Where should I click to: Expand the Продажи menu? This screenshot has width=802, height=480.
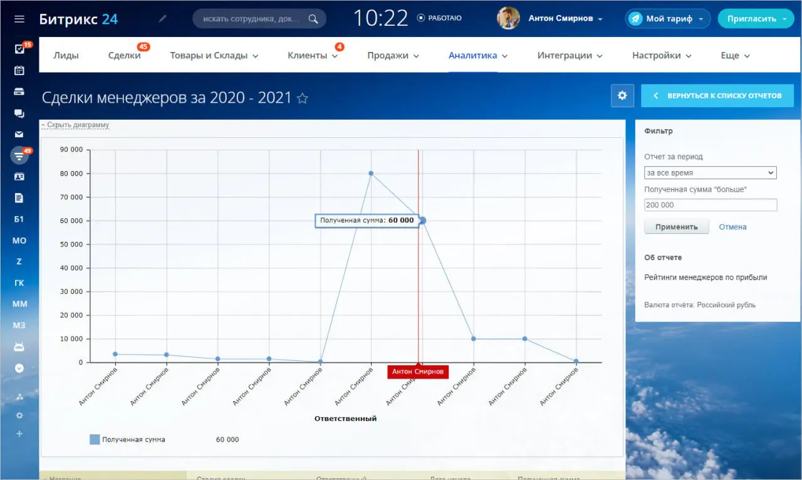pos(393,55)
